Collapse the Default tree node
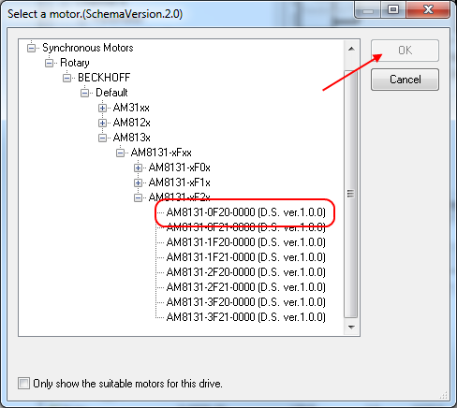Image resolution: width=457 pixels, height=408 pixels. [84, 93]
